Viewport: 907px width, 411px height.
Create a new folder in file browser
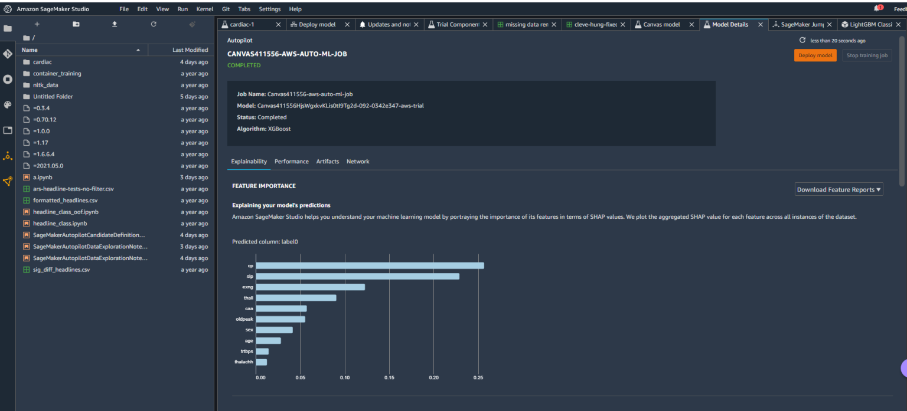click(76, 24)
